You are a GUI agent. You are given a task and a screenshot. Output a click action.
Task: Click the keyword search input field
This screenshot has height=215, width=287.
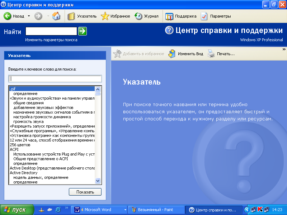coord(55,78)
